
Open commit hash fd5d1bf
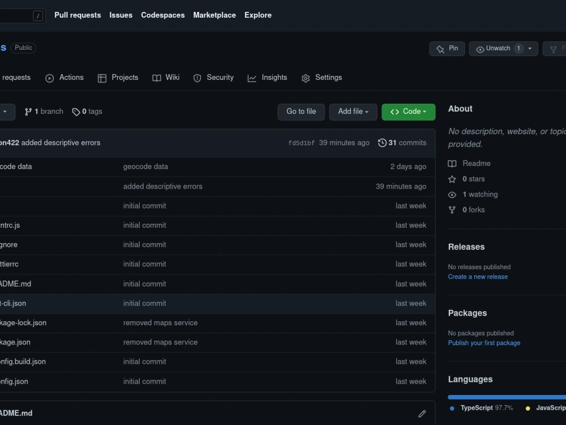(302, 143)
